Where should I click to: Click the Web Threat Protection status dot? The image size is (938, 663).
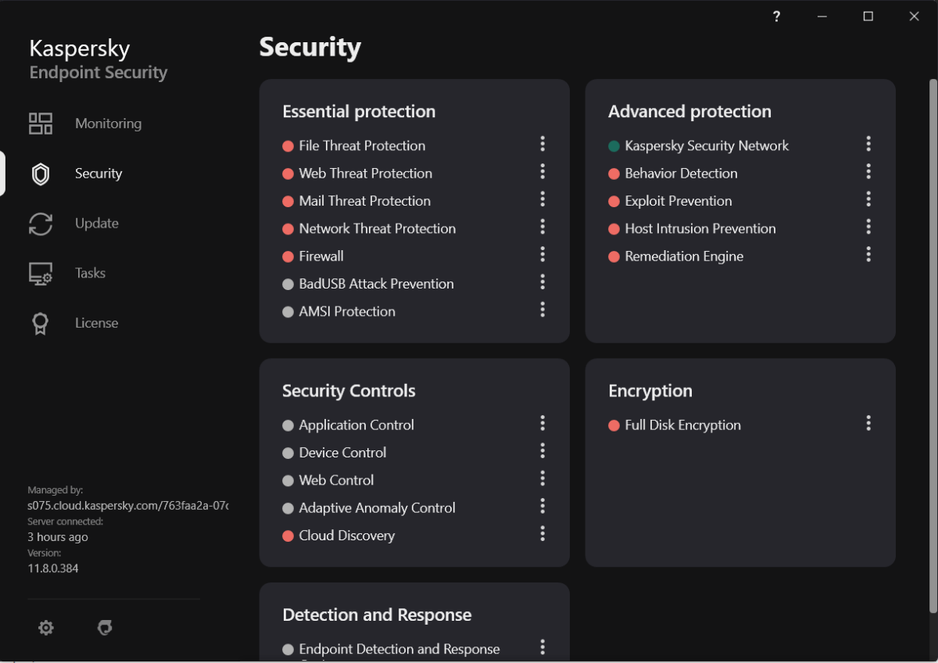click(x=288, y=174)
